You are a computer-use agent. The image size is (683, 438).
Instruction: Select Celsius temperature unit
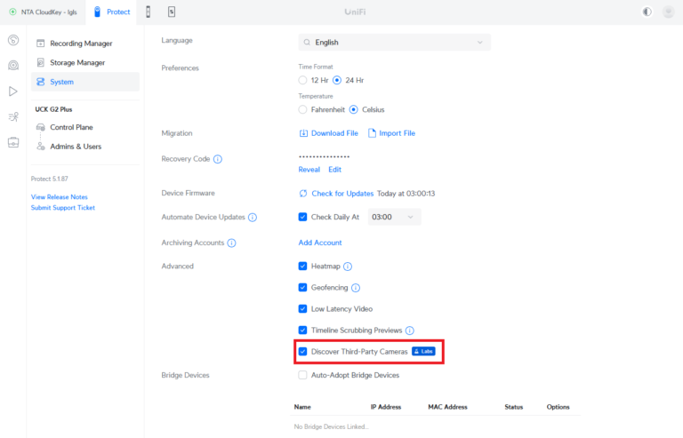coord(354,109)
